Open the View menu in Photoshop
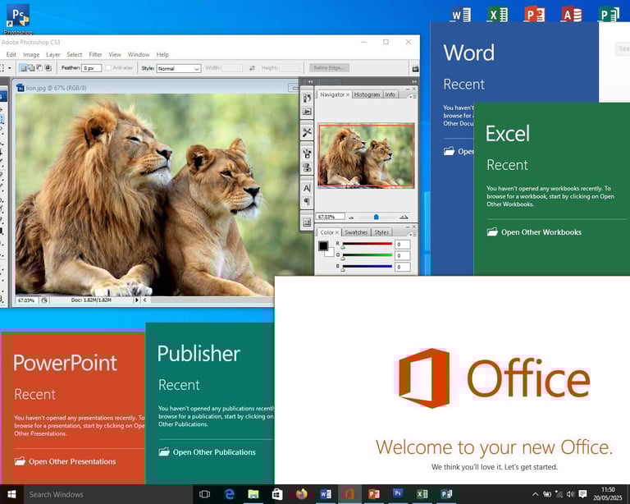Viewport: 630px width, 504px height. point(115,54)
